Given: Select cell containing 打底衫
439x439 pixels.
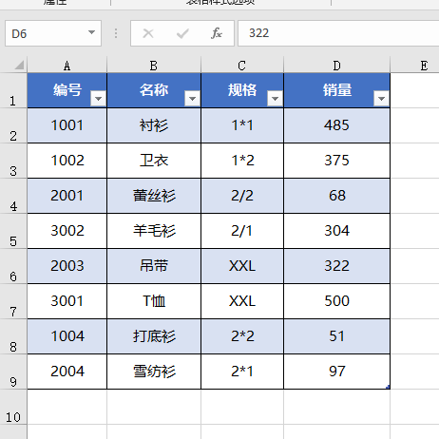Looking at the screenshot, I should [x=154, y=336].
